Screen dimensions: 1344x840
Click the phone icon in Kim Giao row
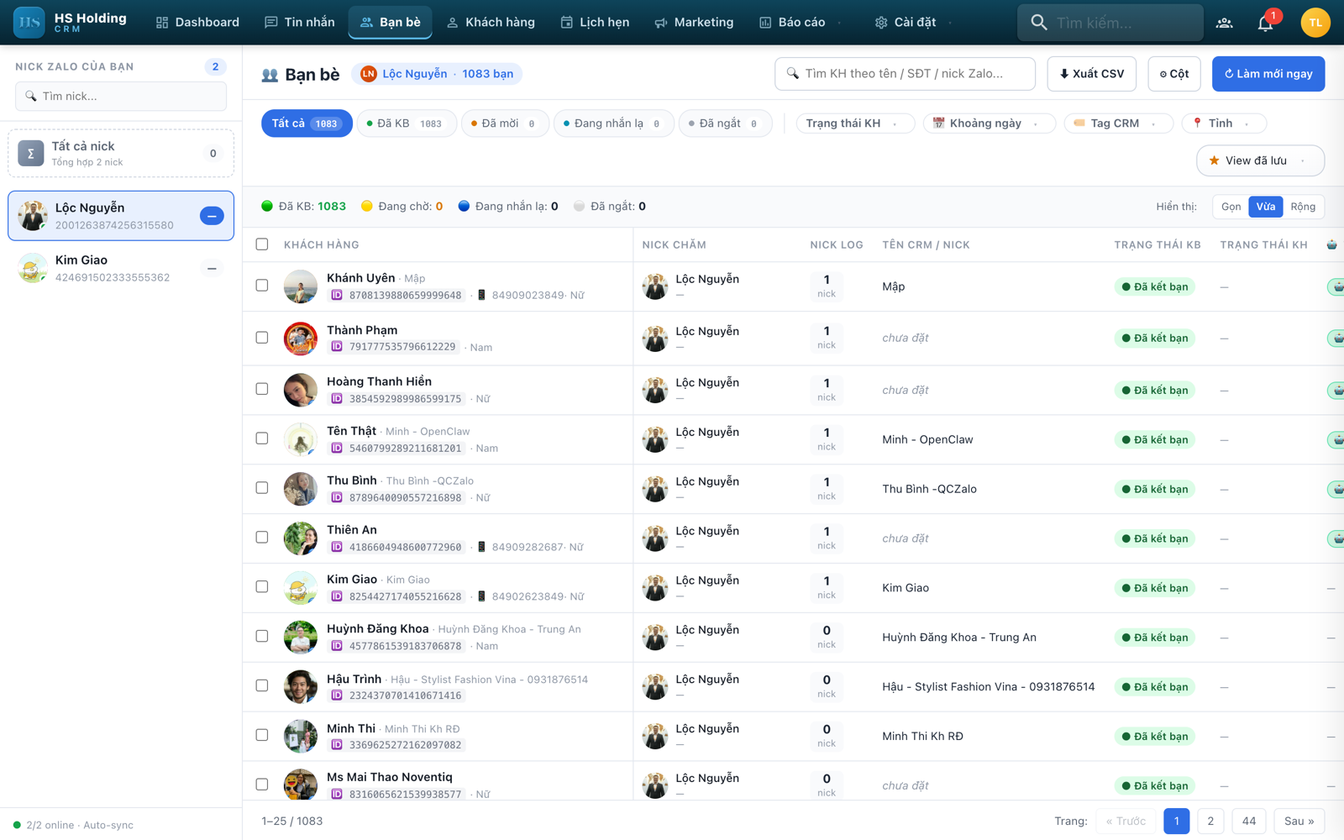tap(481, 596)
